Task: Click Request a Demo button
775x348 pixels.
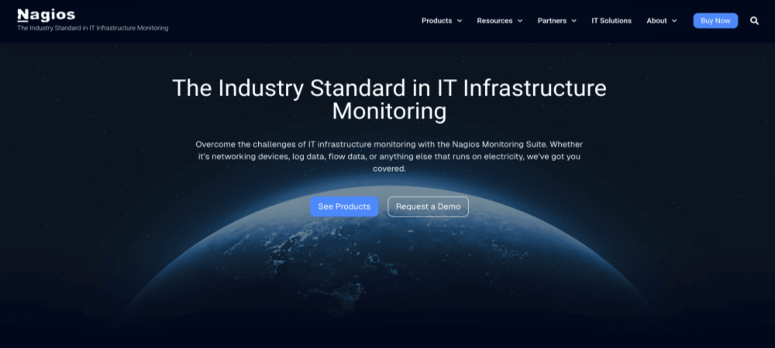Action: (x=428, y=206)
